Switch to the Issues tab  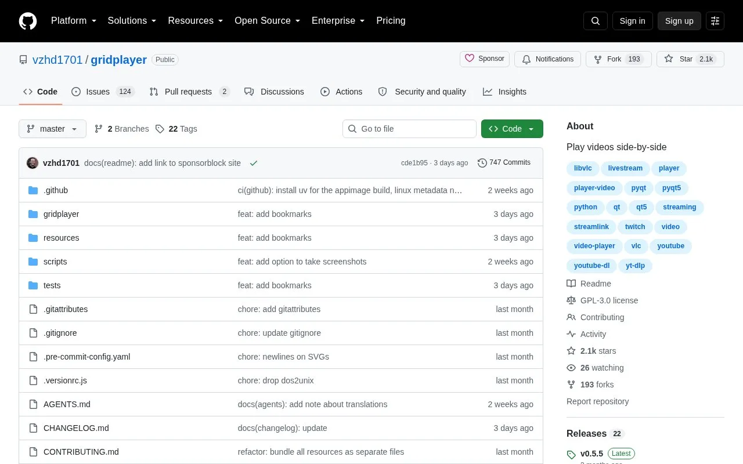tap(103, 92)
